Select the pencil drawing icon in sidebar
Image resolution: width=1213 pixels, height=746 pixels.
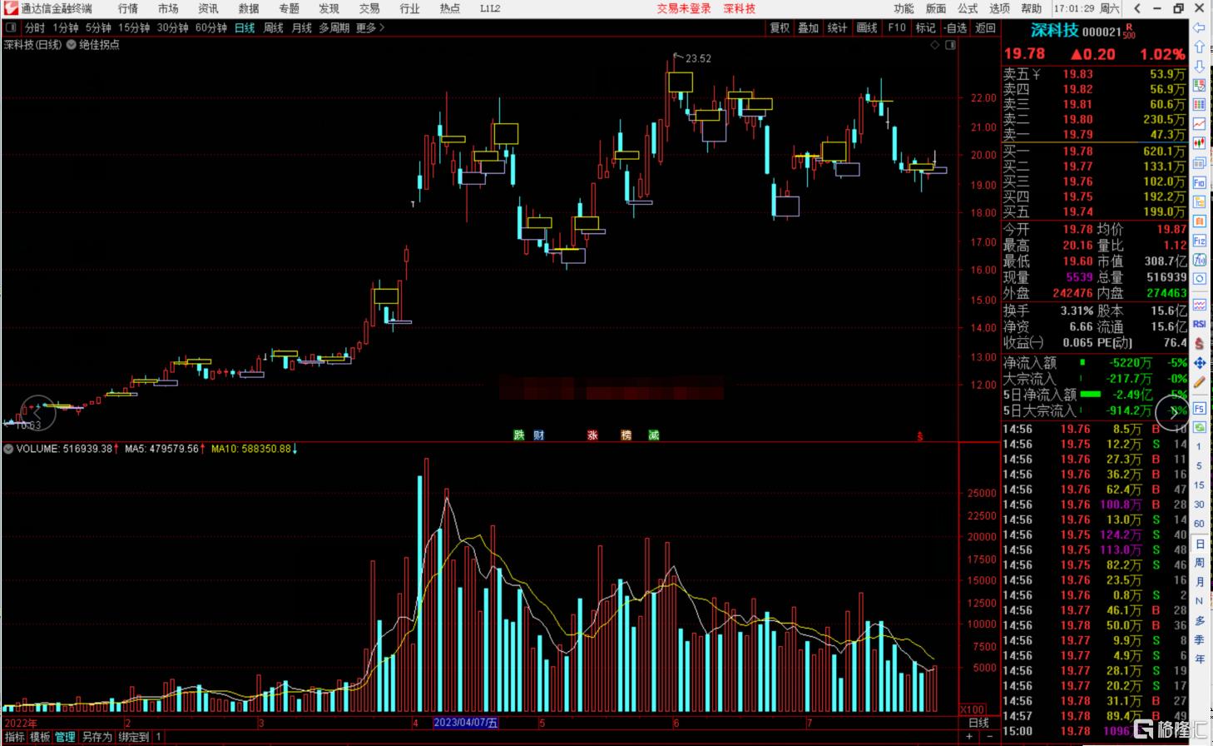1199,383
